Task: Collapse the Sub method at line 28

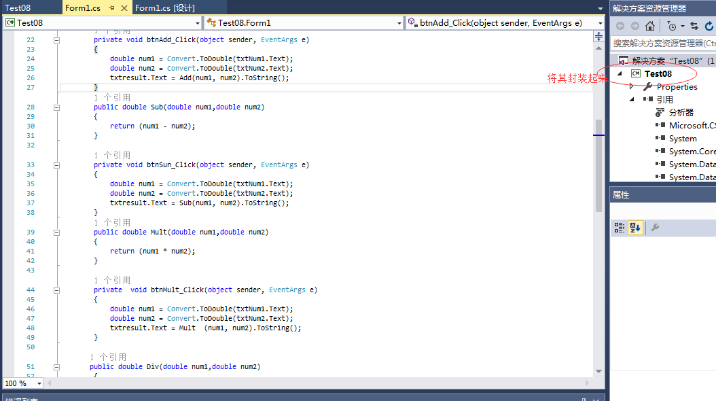Action: click(x=56, y=108)
